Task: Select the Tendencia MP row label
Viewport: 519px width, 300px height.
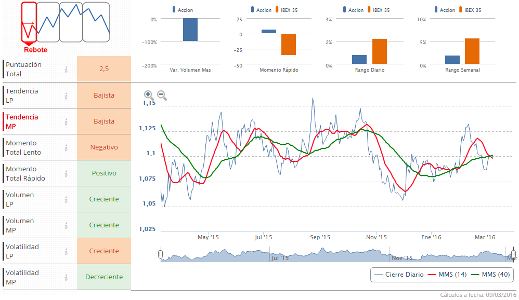Action: [22, 121]
